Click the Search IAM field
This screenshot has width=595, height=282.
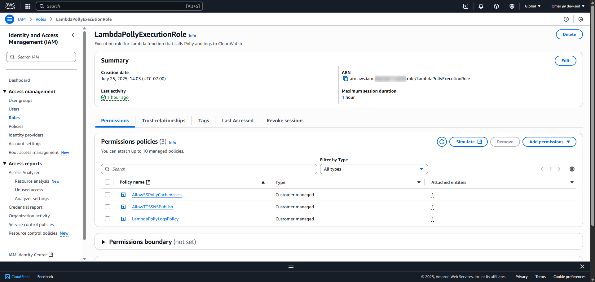point(41,57)
